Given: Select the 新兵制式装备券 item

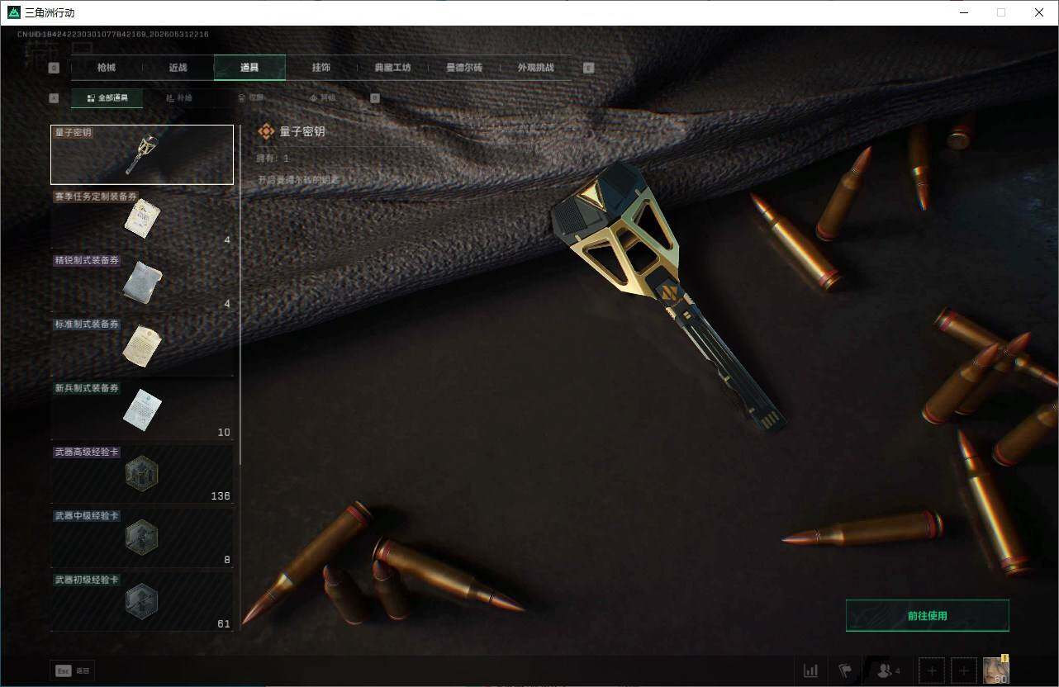Looking at the screenshot, I should tap(142, 410).
